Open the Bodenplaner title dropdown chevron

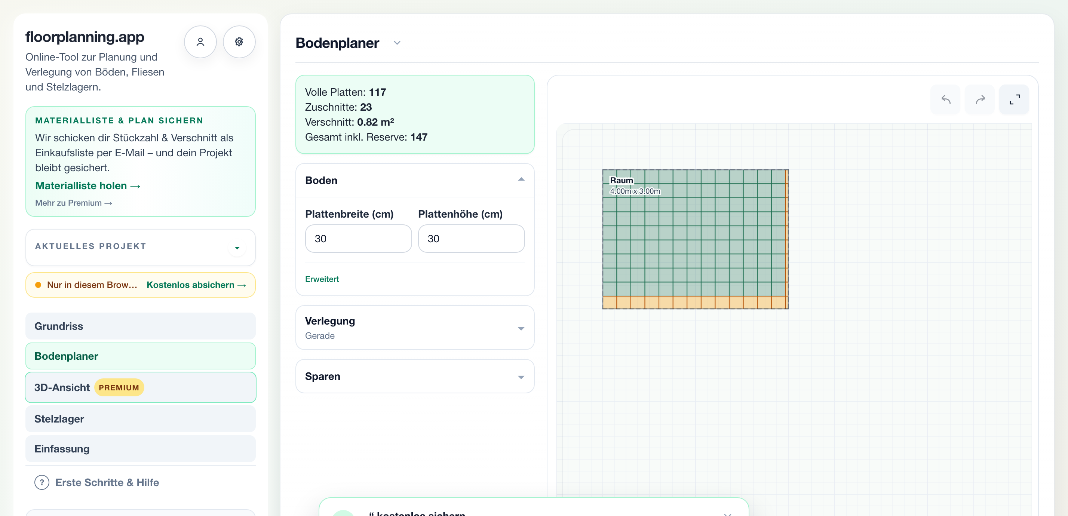click(x=397, y=43)
